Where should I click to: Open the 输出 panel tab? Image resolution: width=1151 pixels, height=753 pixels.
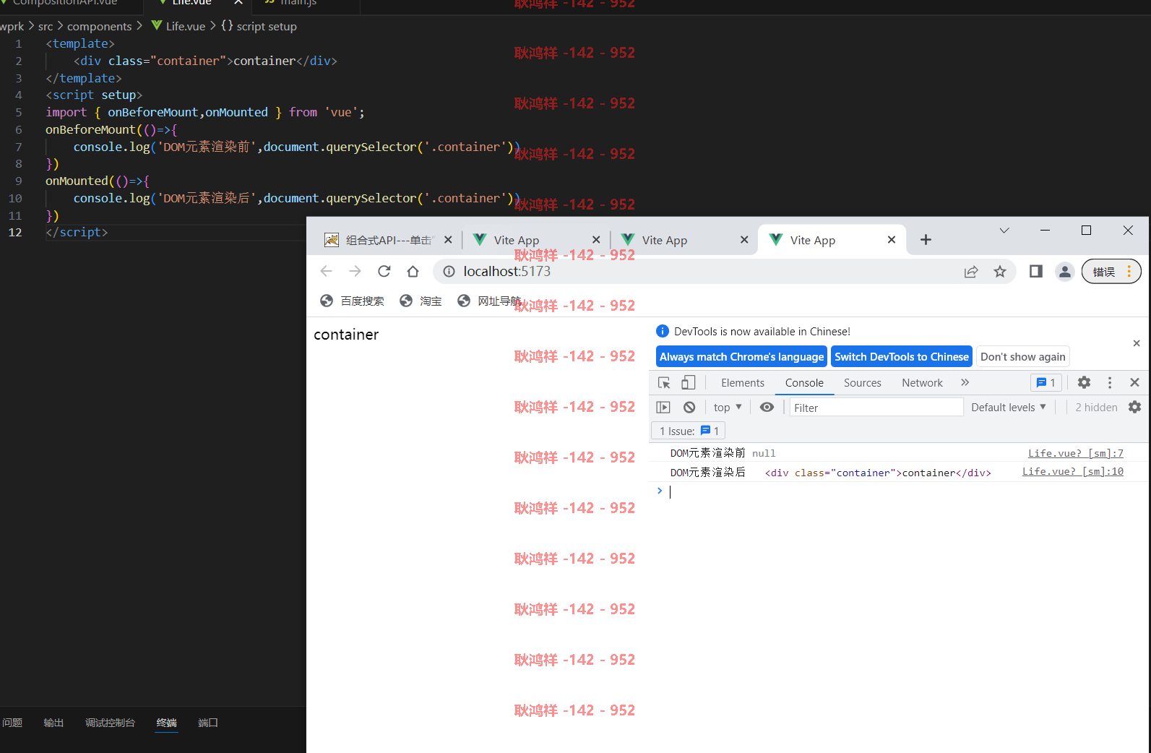click(x=53, y=723)
